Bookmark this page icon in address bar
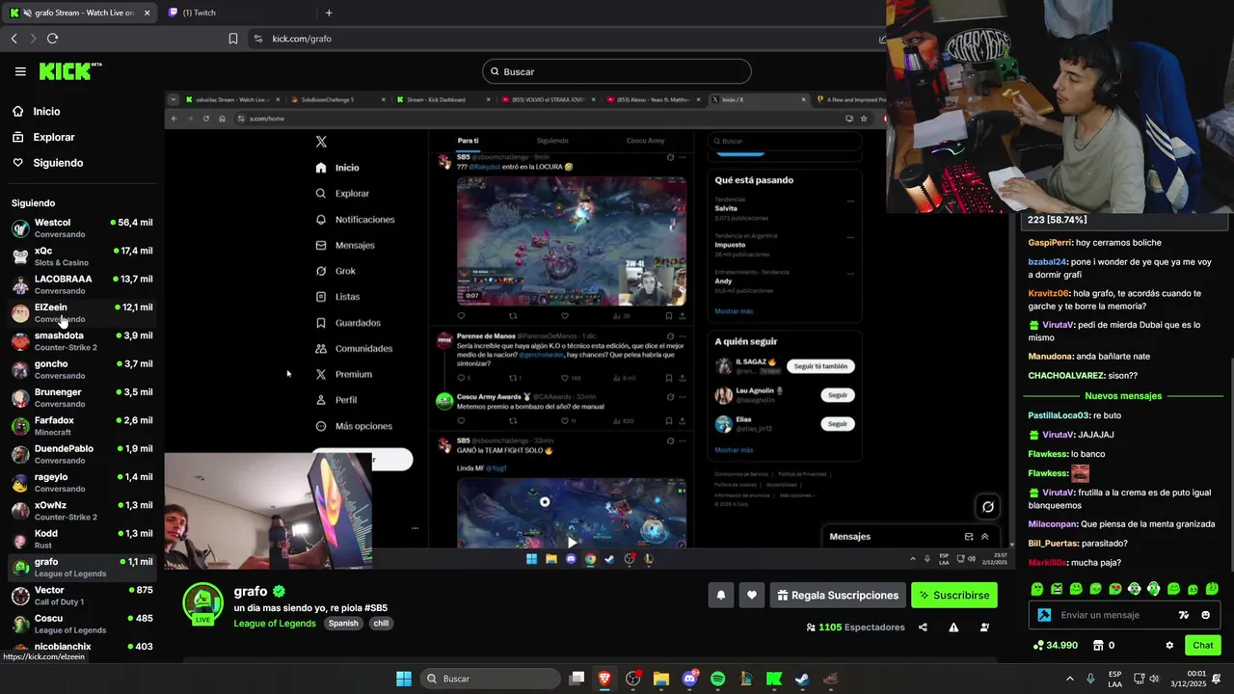The width and height of the screenshot is (1234, 694). pos(232,39)
